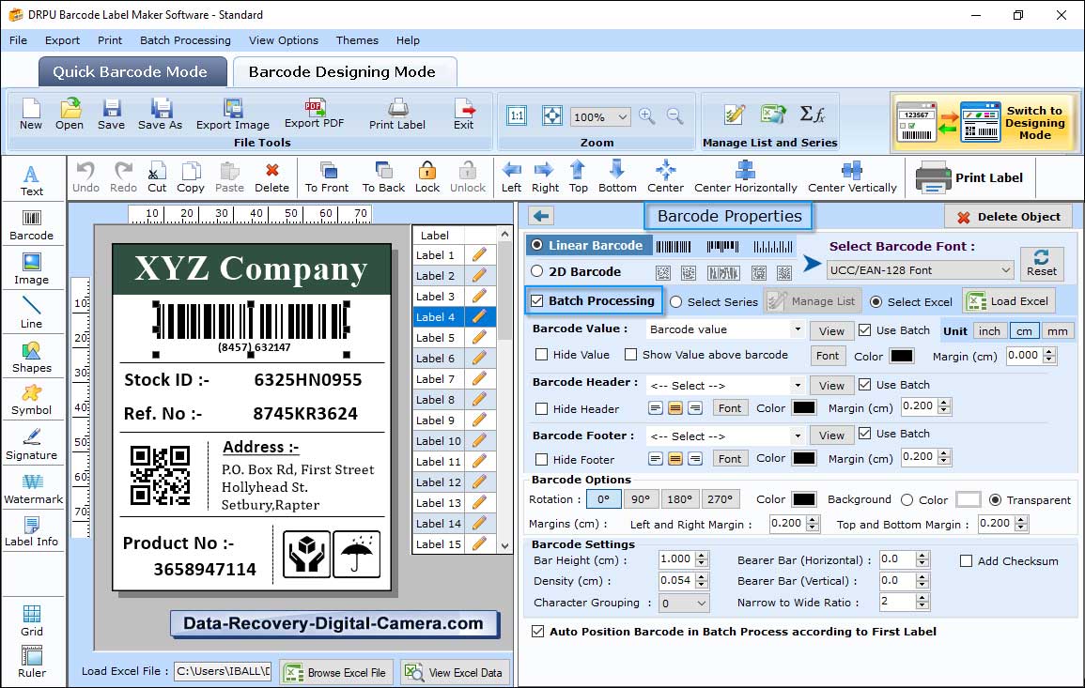
Task: Expand the Barcode Header dropdown
Action: pos(798,385)
